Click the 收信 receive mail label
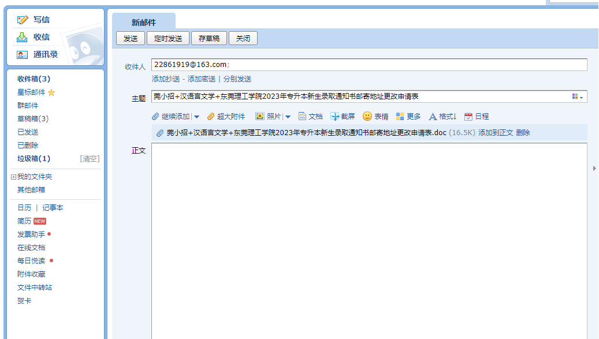 41,37
